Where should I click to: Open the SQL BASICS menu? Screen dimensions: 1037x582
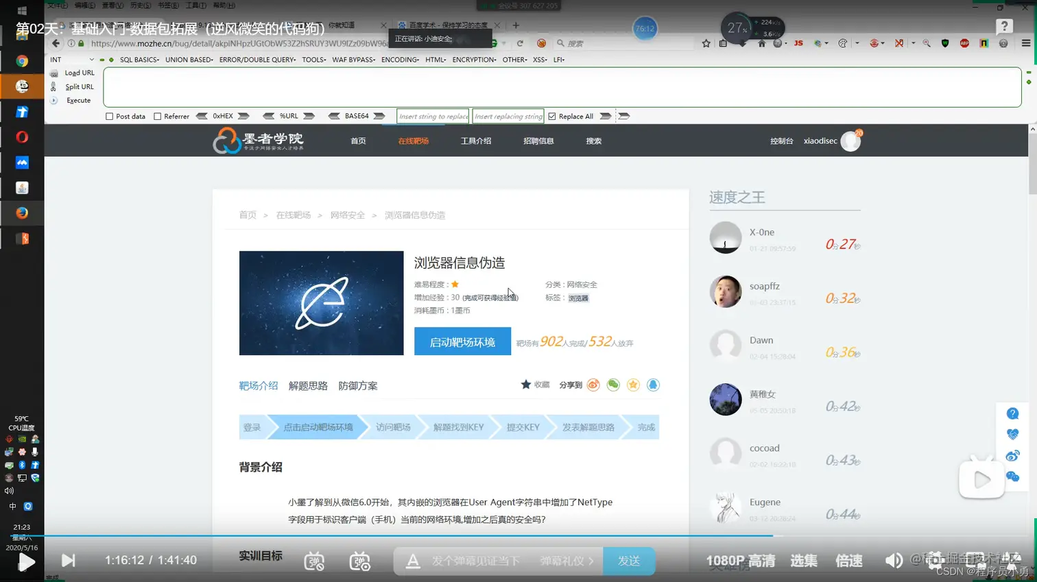(x=139, y=60)
